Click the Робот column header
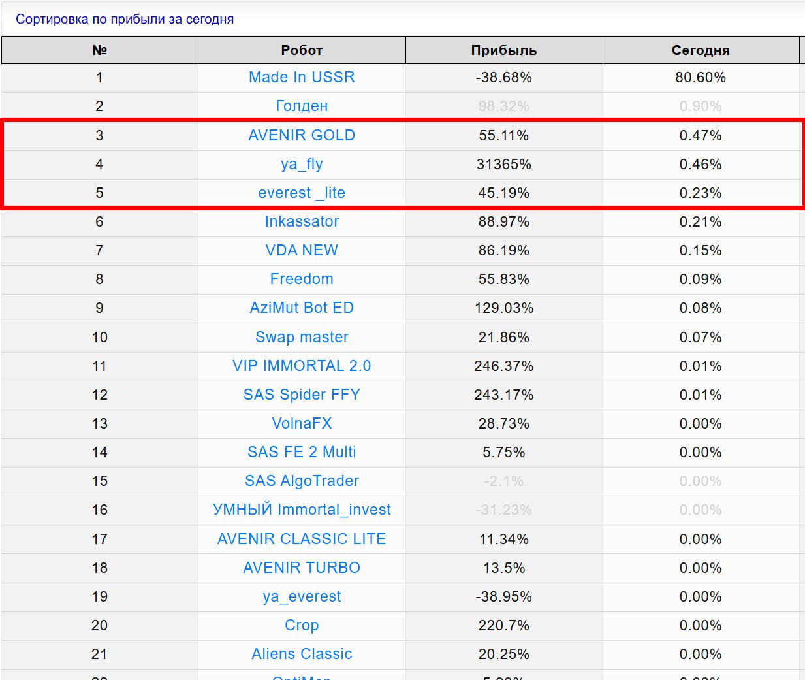This screenshot has width=805, height=680. (x=302, y=50)
